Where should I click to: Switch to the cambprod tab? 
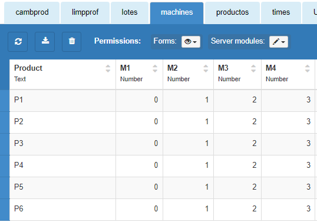pos(32,13)
